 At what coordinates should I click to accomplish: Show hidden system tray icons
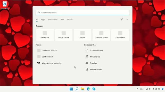pos(137,89)
